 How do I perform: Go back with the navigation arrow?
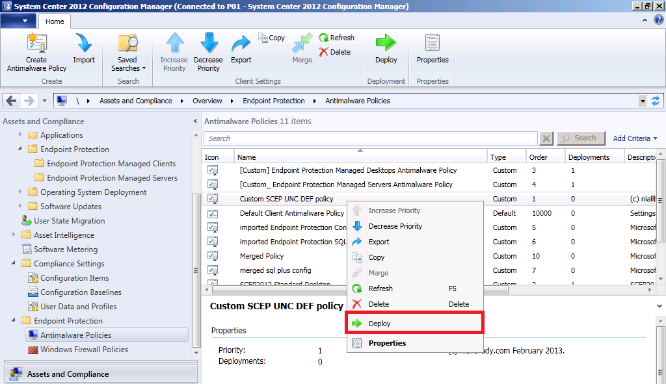pyautogui.click(x=12, y=101)
